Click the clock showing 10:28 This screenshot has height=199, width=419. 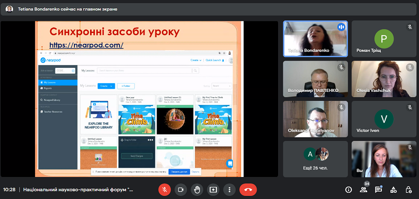click(9, 190)
